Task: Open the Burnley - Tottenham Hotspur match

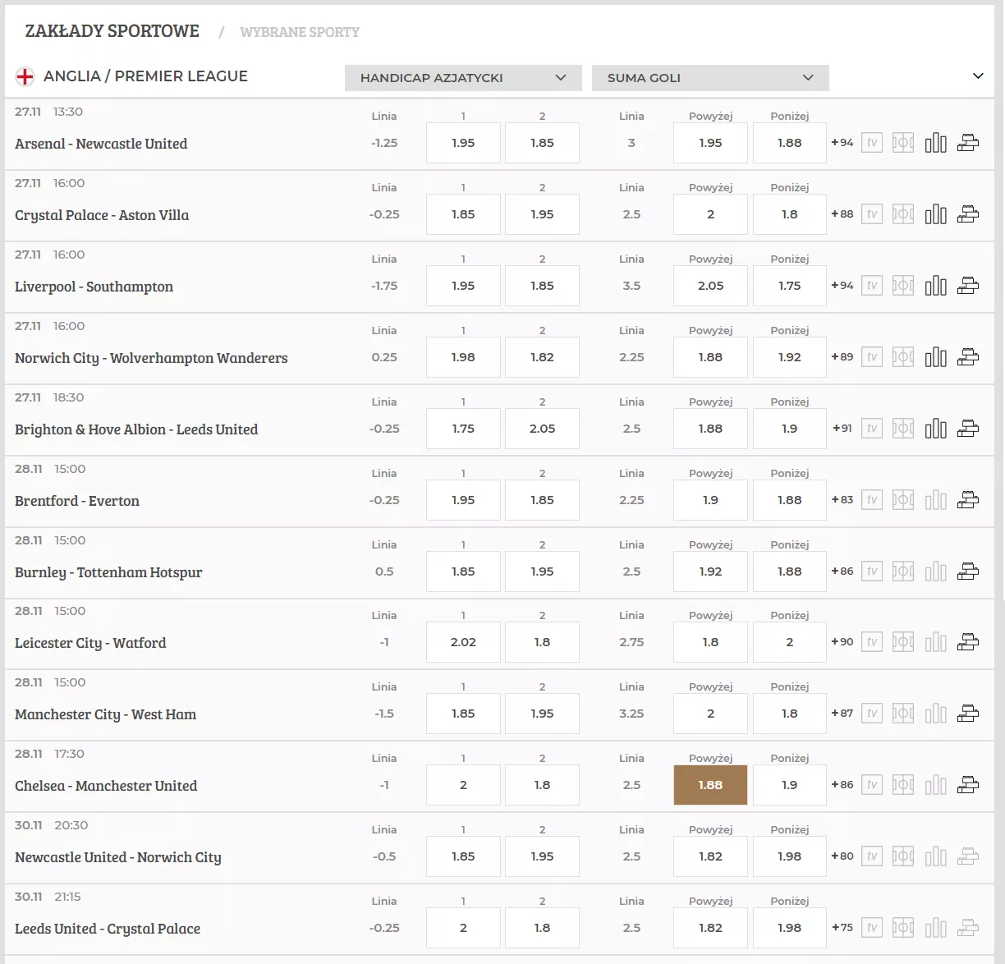Action: pyautogui.click(x=108, y=572)
